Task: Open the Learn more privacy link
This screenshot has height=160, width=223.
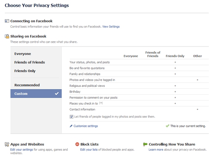Action: [156, 150]
